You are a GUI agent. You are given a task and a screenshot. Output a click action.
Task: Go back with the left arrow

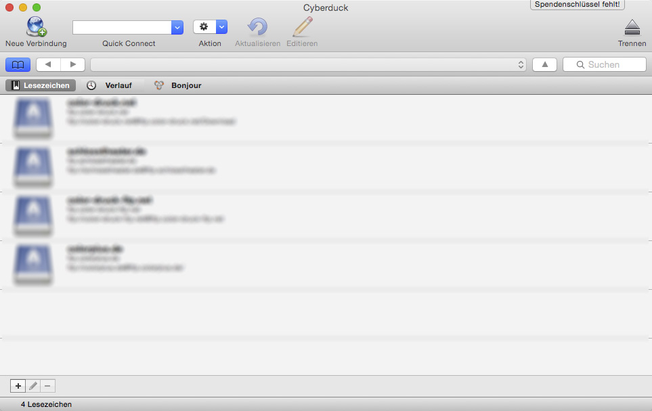[x=48, y=64]
